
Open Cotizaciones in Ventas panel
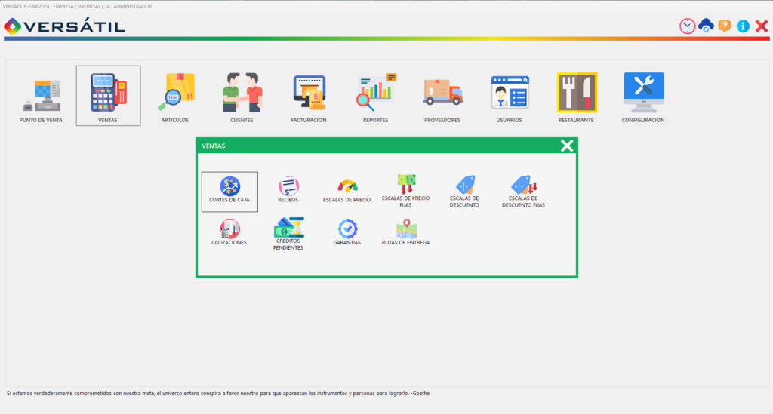pyautogui.click(x=229, y=232)
